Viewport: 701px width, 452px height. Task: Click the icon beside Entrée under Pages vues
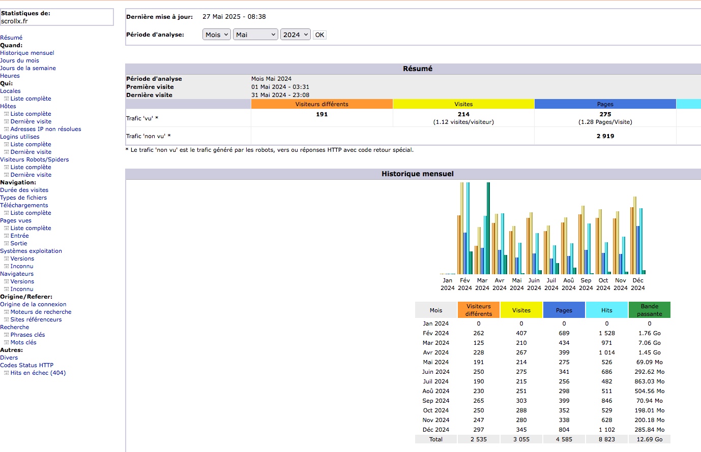(6, 236)
